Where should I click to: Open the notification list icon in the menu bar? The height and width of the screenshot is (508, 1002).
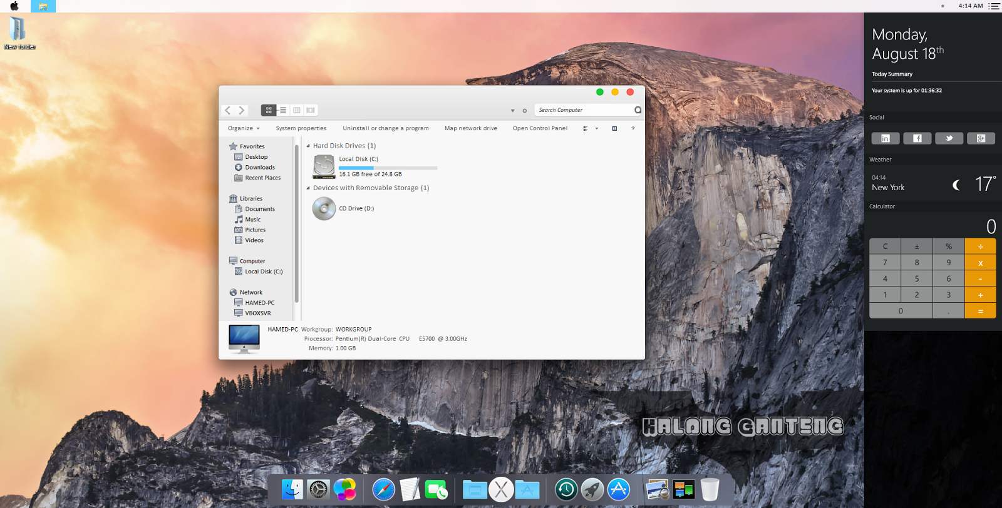coord(994,6)
